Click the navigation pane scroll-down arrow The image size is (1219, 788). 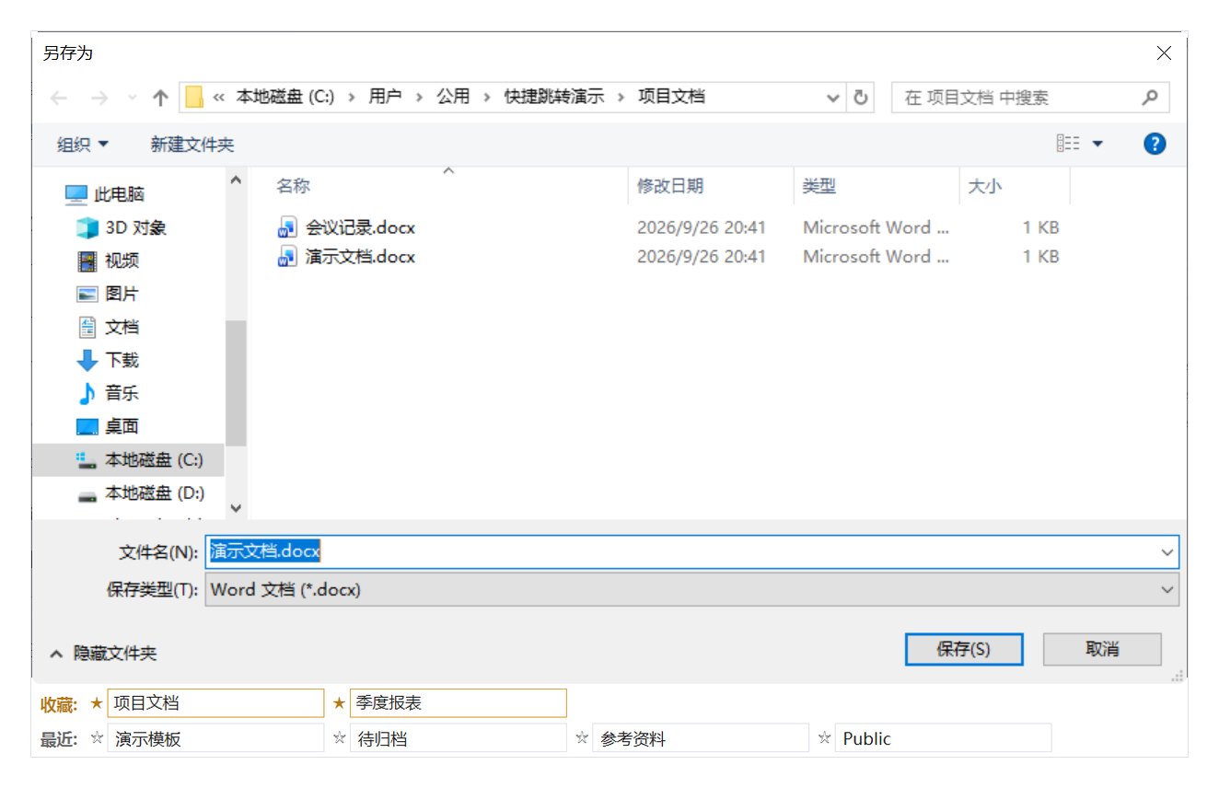tap(236, 508)
